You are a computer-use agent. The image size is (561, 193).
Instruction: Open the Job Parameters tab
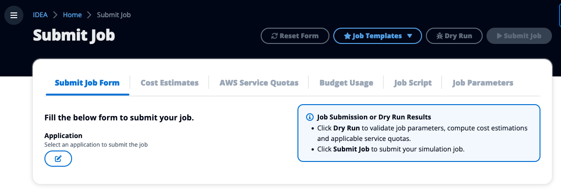pos(483,83)
